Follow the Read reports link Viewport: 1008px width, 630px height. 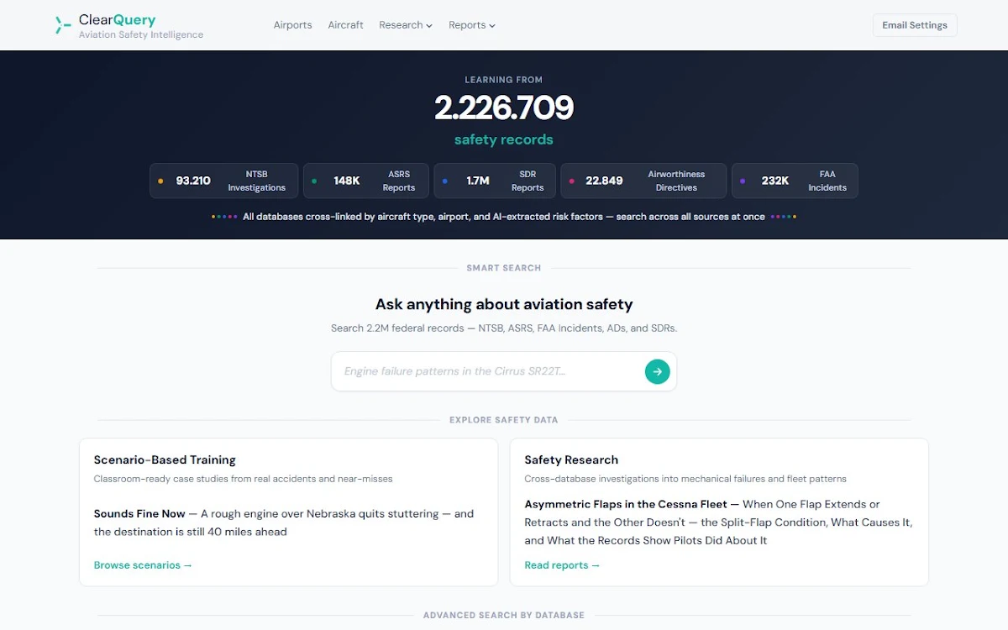[562, 565]
